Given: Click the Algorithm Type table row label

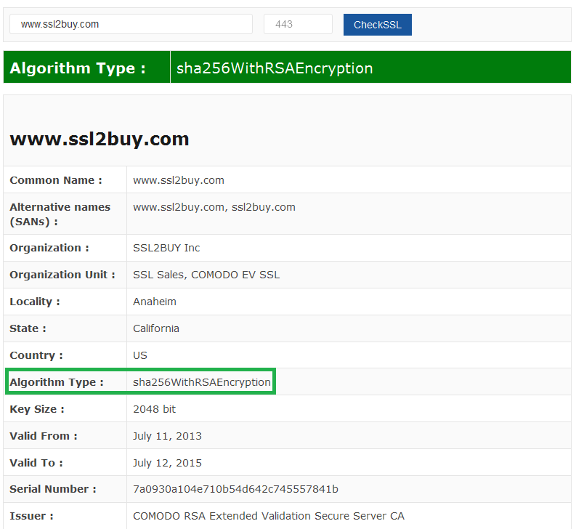Looking at the screenshot, I should point(57,382).
